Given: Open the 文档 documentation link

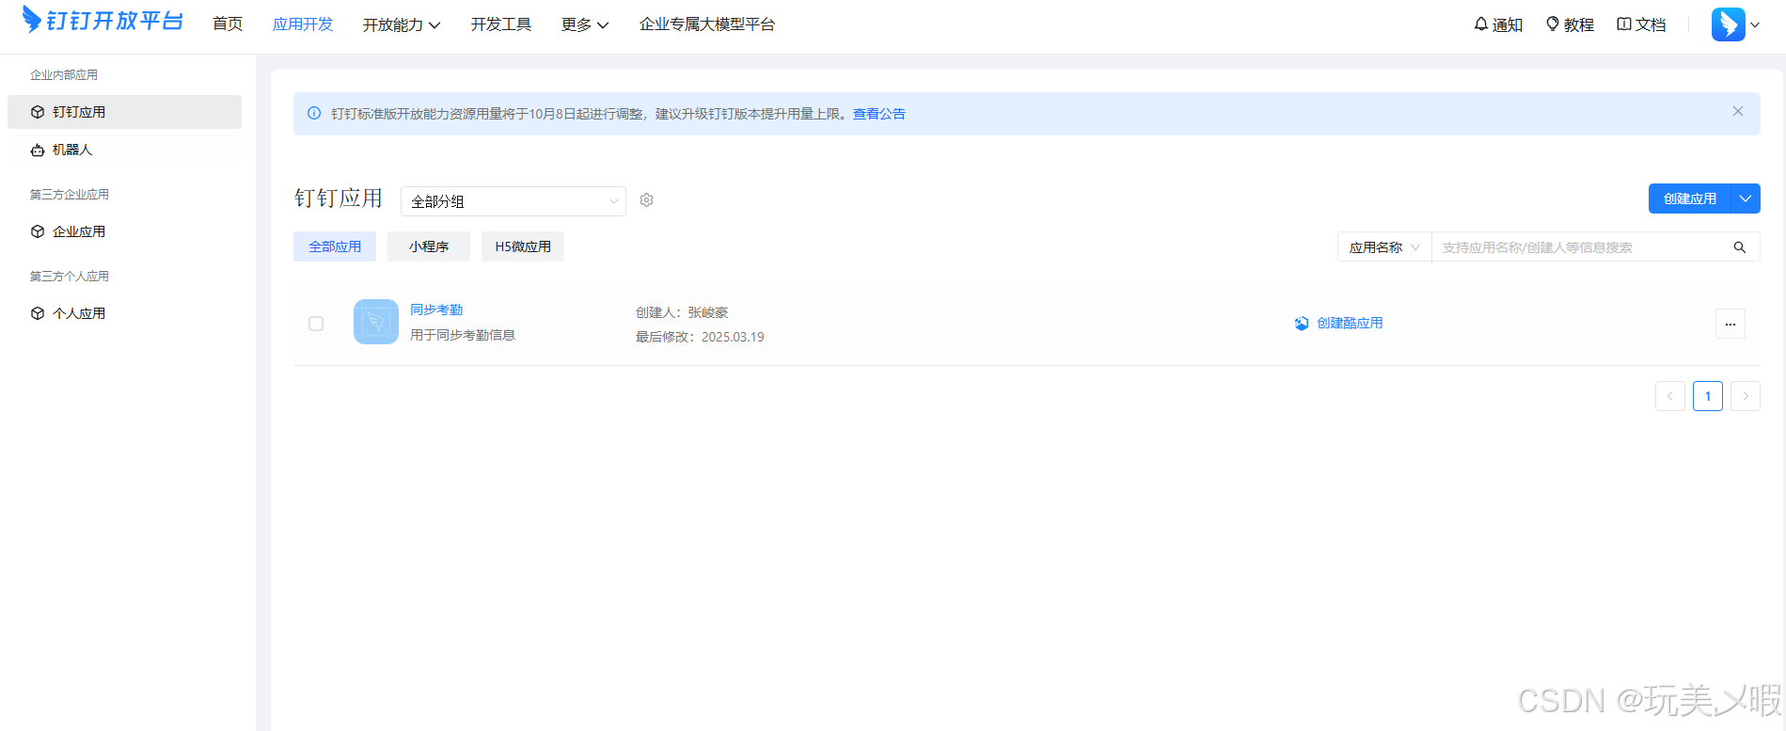Looking at the screenshot, I should (1641, 24).
